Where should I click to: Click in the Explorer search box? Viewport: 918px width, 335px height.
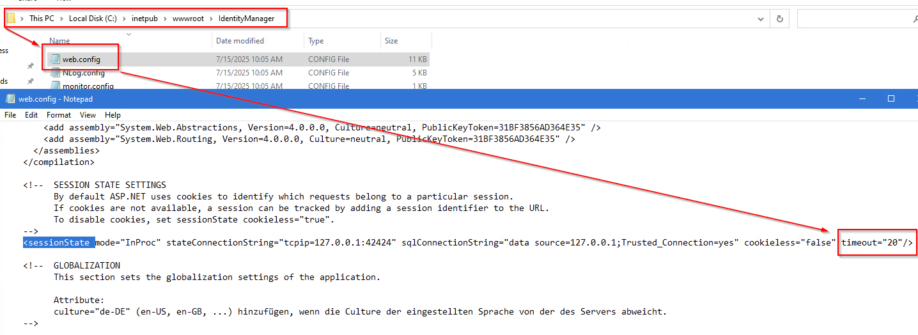tap(857, 19)
